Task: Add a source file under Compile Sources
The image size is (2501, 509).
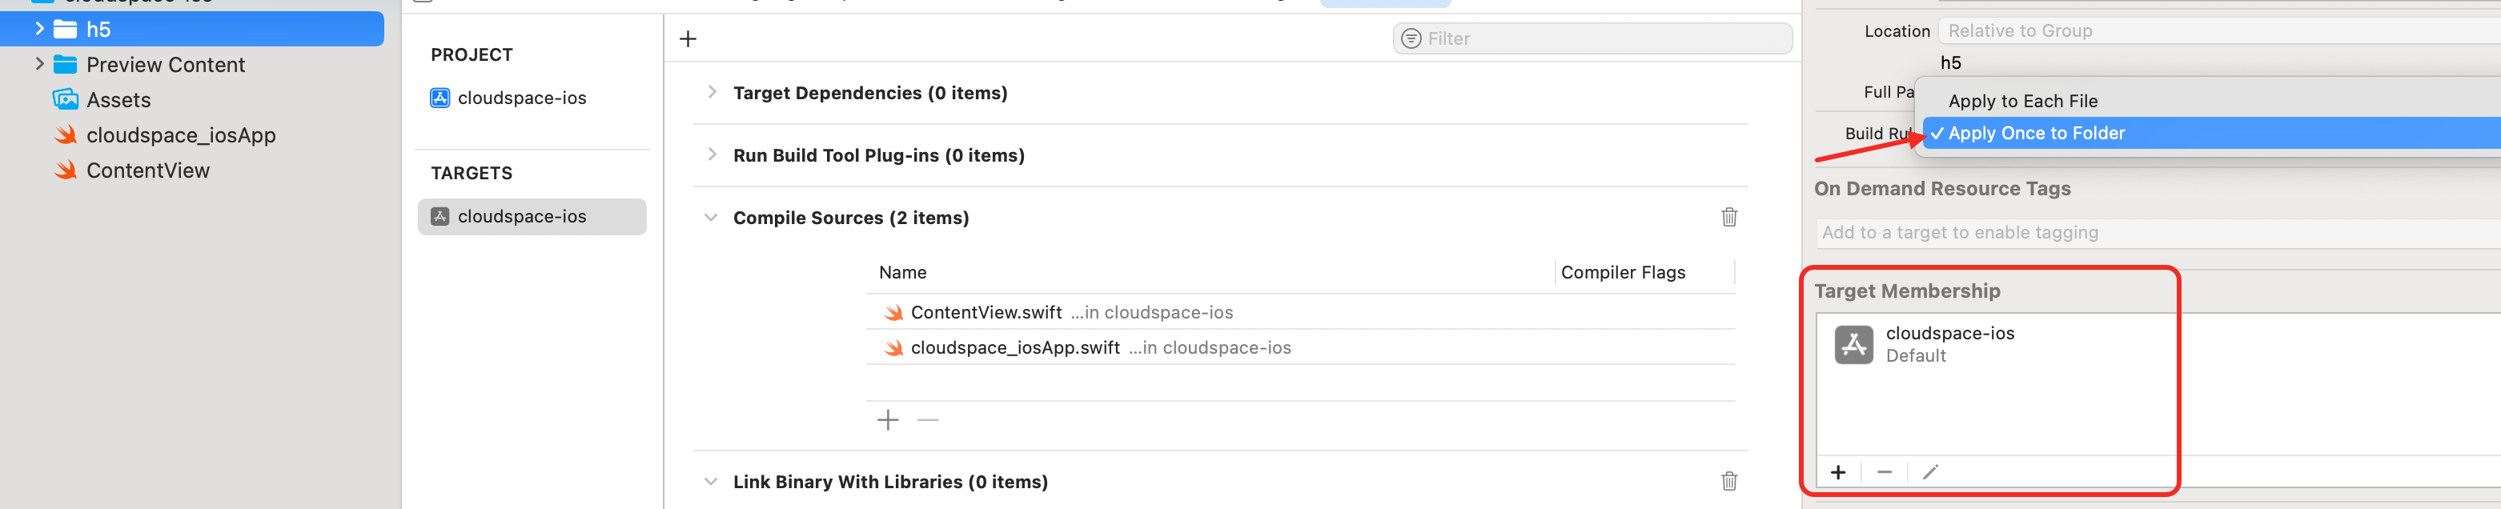Action: (887, 419)
